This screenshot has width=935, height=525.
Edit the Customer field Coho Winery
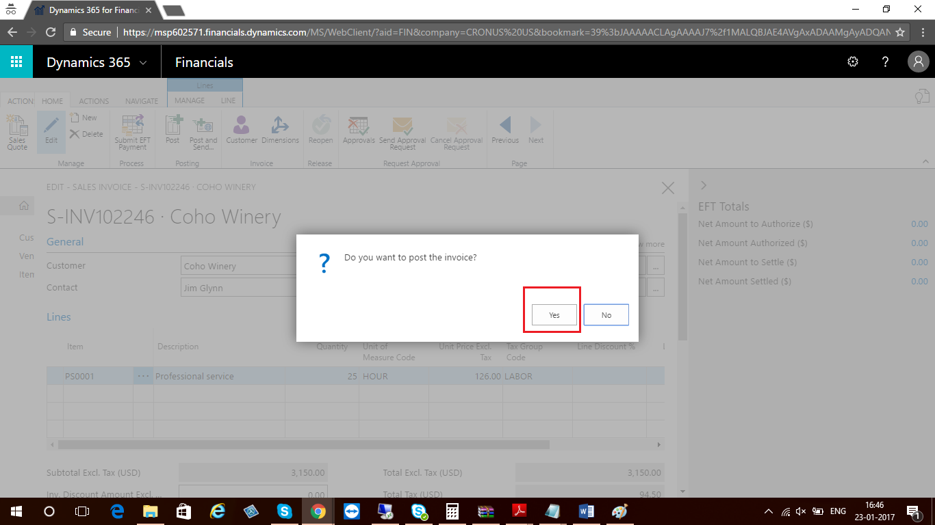[x=238, y=266]
